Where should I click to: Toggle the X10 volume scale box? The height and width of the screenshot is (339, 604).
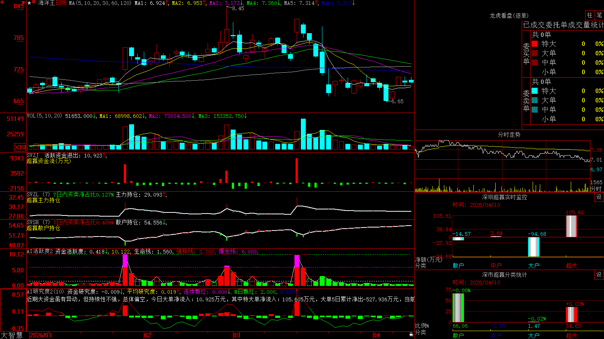pos(20,147)
